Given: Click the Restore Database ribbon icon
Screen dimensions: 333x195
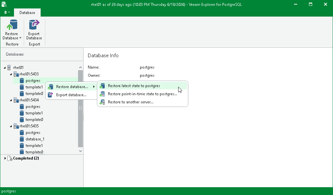Looking at the screenshot, I should (12, 25).
